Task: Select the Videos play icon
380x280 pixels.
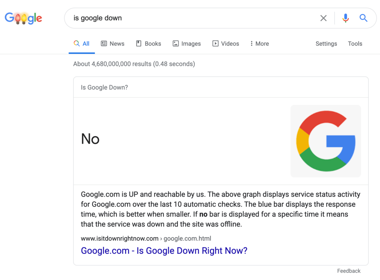Action: [x=215, y=43]
